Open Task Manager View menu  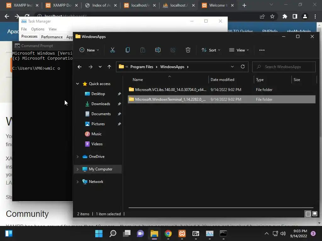53,29
